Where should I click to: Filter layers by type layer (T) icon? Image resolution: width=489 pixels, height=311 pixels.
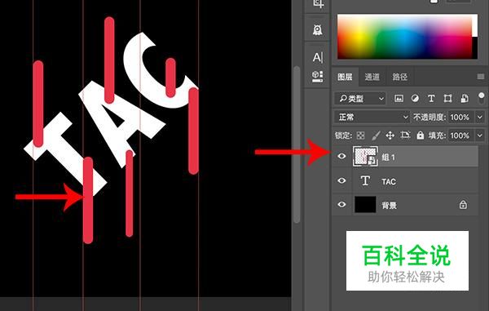pyautogui.click(x=431, y=99)
